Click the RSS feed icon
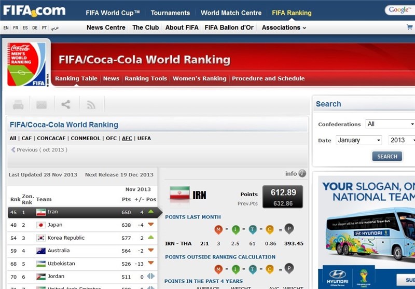 point(91,105)
